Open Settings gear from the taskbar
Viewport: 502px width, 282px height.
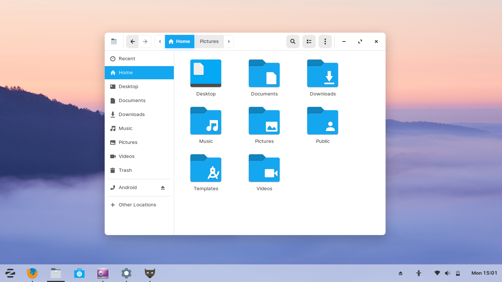[x=126, y=273]
